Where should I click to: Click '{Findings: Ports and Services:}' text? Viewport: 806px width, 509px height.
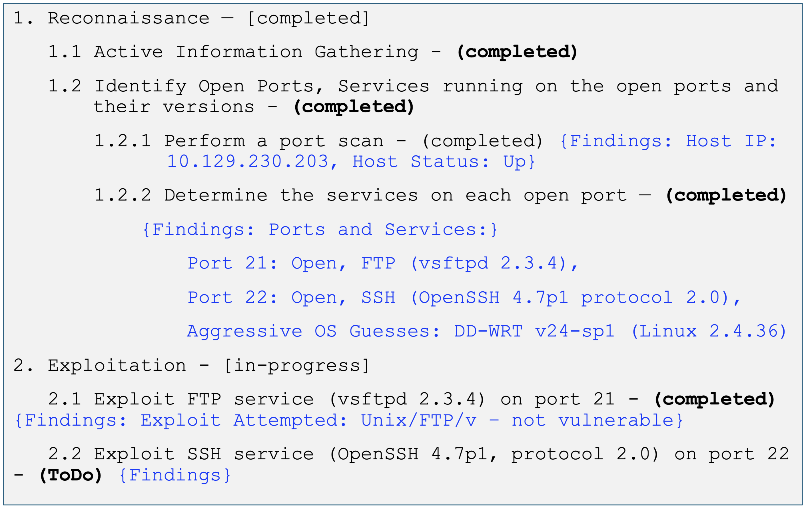coord(320,230)
